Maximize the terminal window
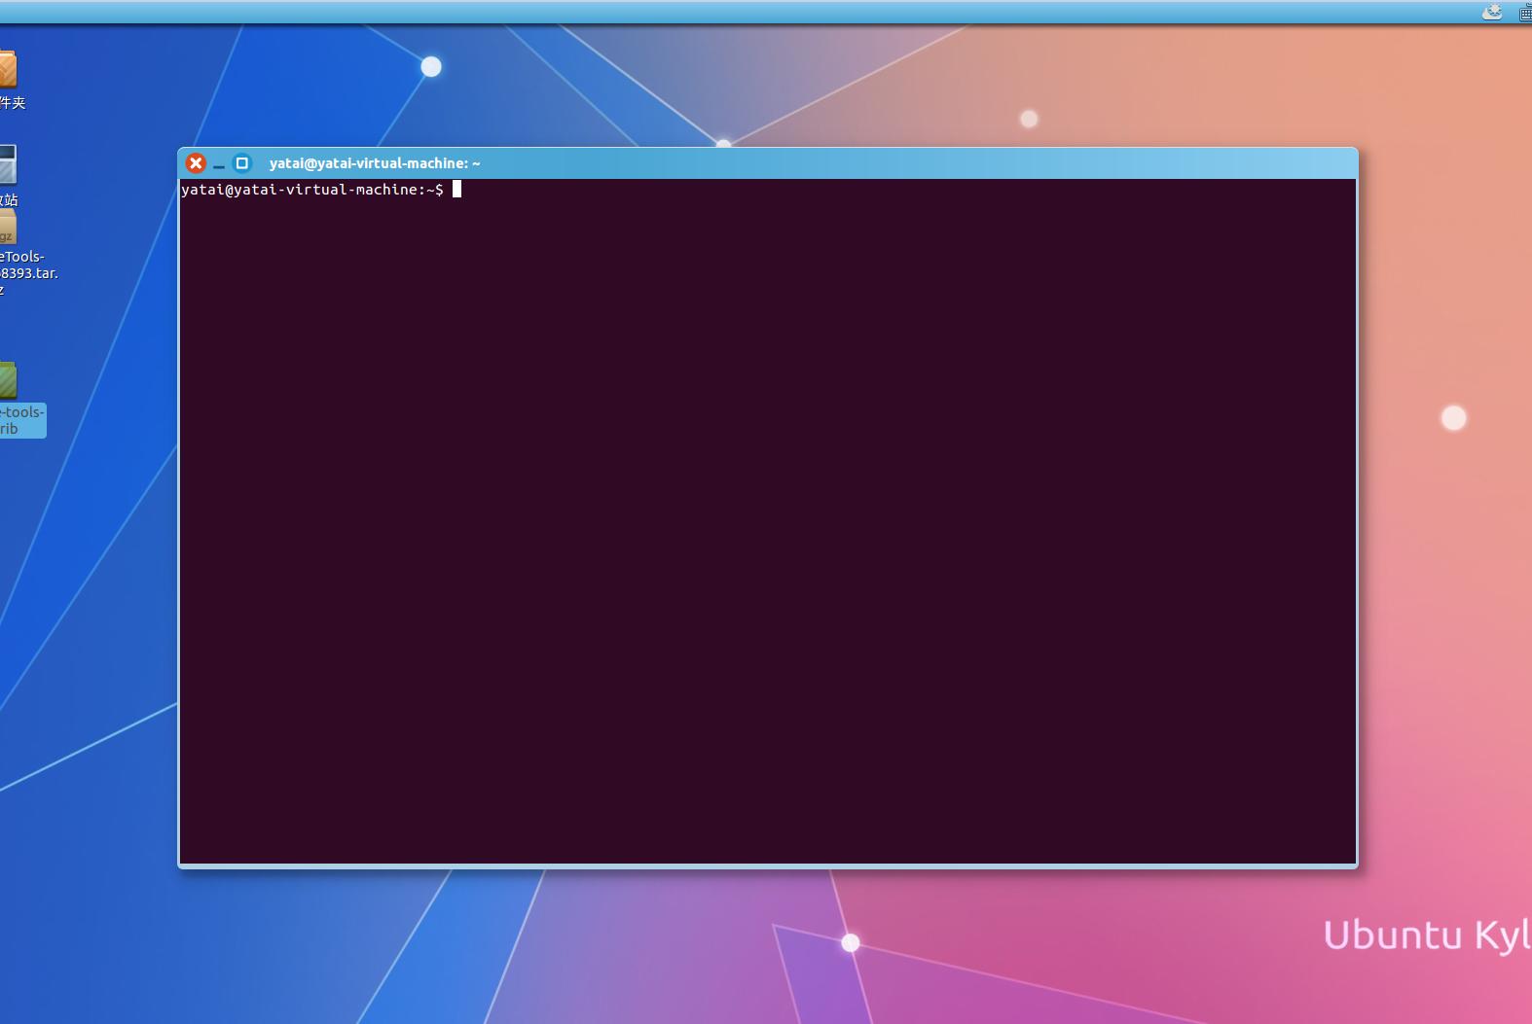The height and width of the screenshot is (1024, 1532). click(x=242, y=163)
